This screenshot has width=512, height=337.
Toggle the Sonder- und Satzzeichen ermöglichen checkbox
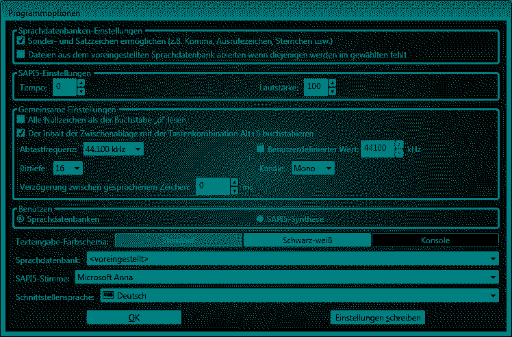click(21, 40)
